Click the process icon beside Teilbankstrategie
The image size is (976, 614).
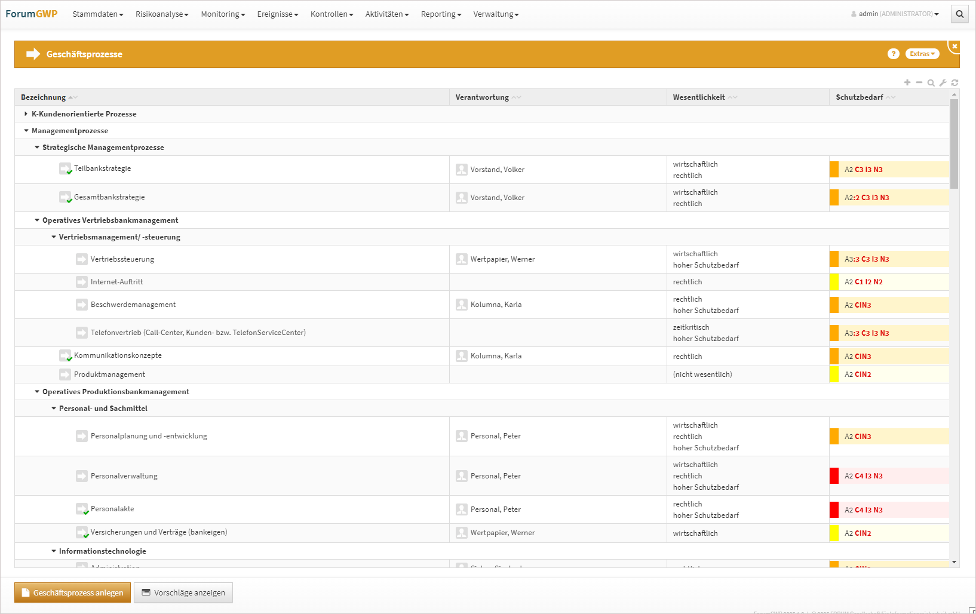click(65, 169)
